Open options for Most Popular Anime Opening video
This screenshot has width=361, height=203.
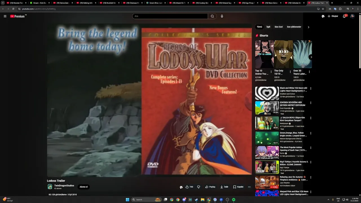pos(311,148)
